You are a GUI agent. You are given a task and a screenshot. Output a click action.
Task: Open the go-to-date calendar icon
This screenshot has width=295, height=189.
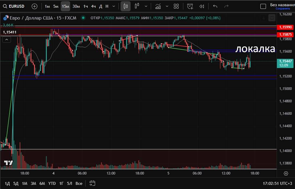pyautogui.click(x=92, y=183)
